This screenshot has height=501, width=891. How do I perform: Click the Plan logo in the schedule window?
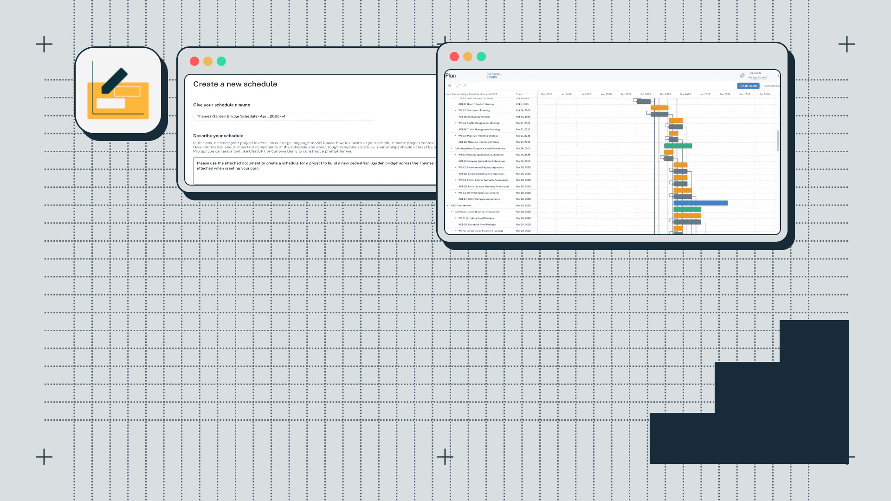[451, 76]
